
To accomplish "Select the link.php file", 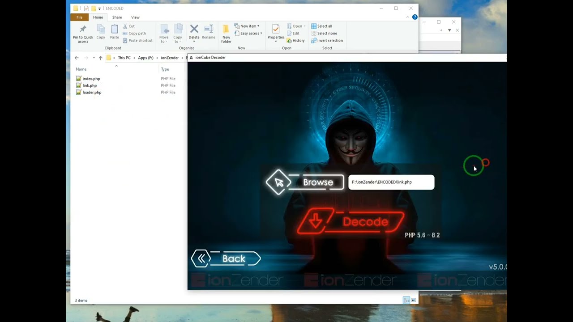I will (x=90, y=85).
